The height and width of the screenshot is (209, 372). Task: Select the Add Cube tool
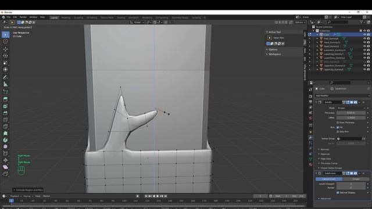5,92
